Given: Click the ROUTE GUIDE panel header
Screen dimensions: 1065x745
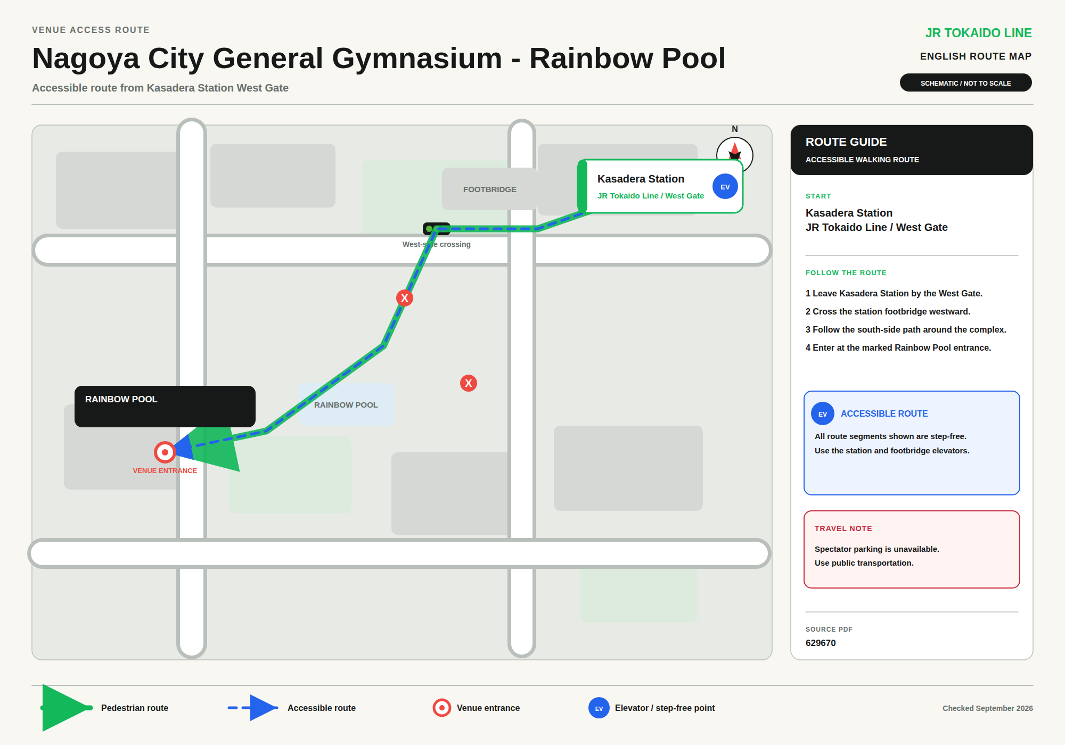Looking at the screenshot, I should pyautogui.click(x=912, y=150).
